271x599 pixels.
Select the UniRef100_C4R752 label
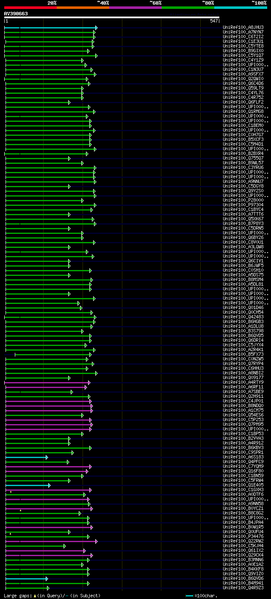coord(243,97)
